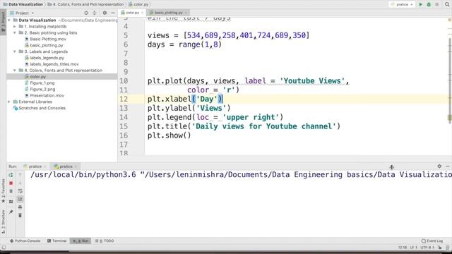Collapse the Data Visualization root folder

tap(9, 20)
